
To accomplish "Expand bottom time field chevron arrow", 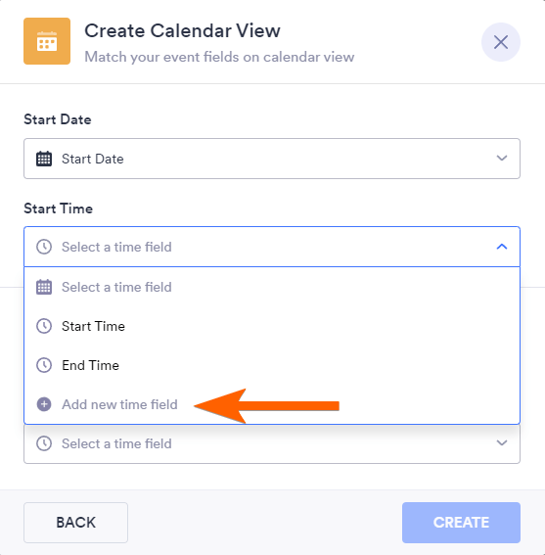I will [x=502, y=442].
